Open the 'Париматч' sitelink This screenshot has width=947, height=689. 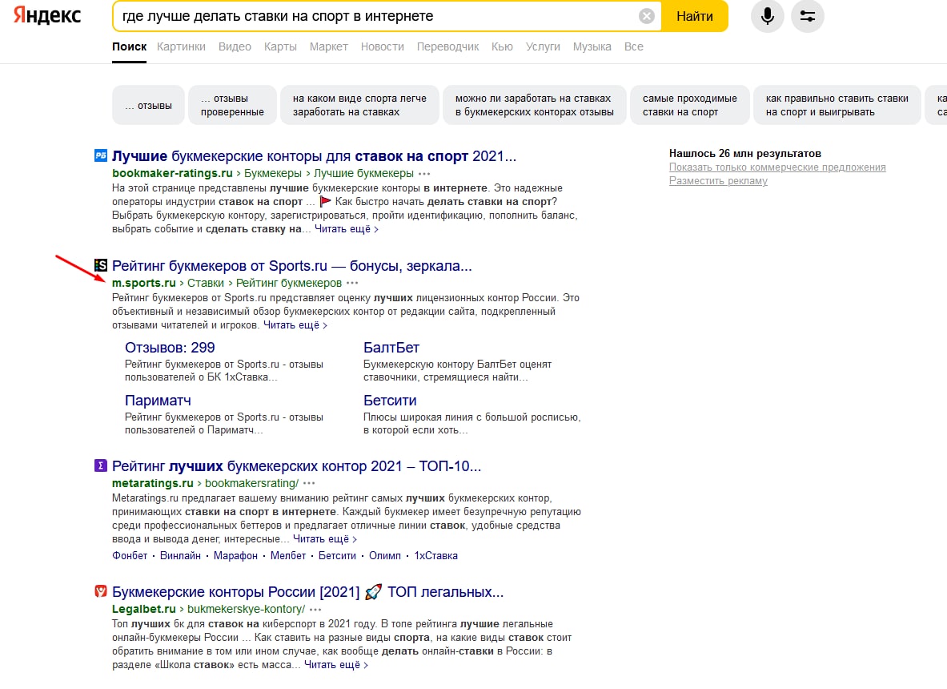click(x=159, y=400)
